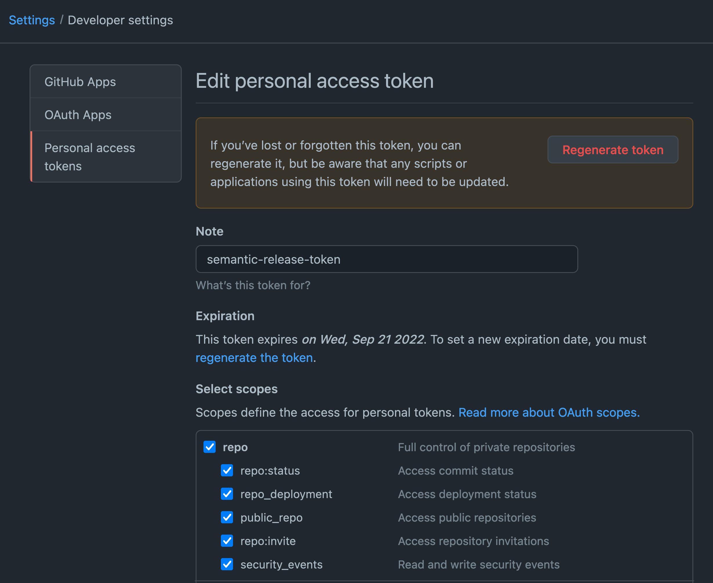Re-enable full control of private repositories
Viewport: 713px width, 583px height.
(209, 447)
